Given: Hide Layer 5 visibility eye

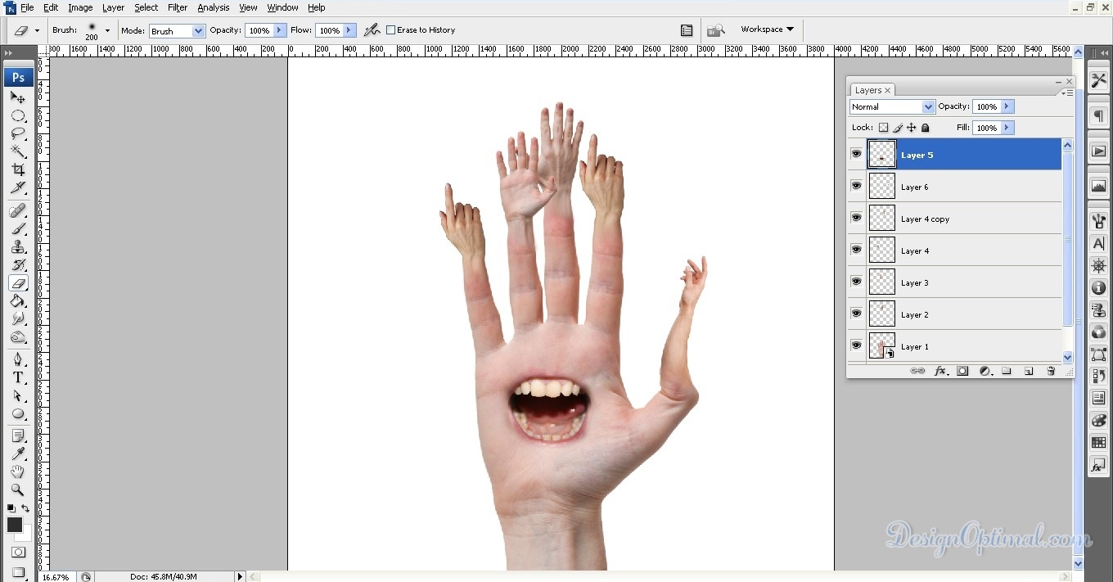Looking at the screenshot, I should (856, 154).
